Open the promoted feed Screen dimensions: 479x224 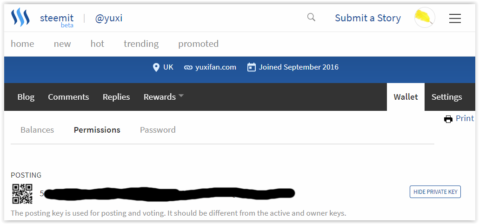(x=198, y=44)
